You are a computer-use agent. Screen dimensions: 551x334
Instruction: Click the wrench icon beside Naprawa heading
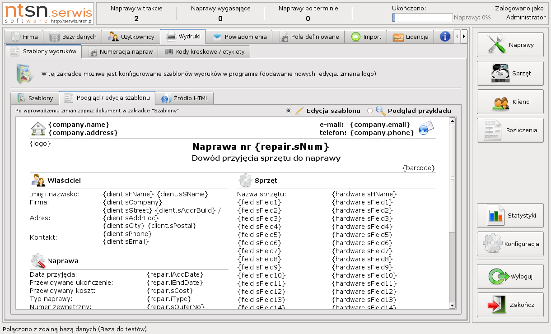(37, 261)
